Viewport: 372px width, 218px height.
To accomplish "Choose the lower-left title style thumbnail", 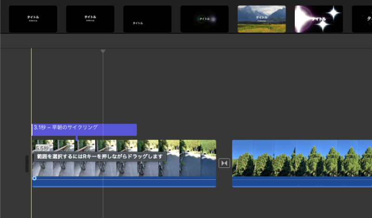I will [x=147, y=19].
